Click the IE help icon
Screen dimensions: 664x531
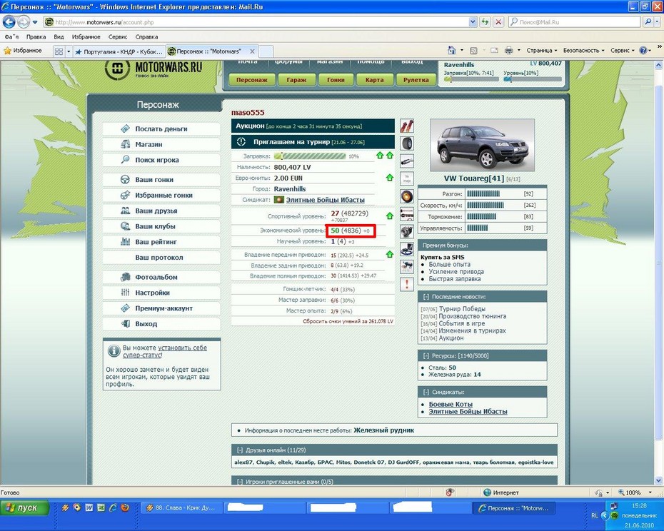pos(643,51)
